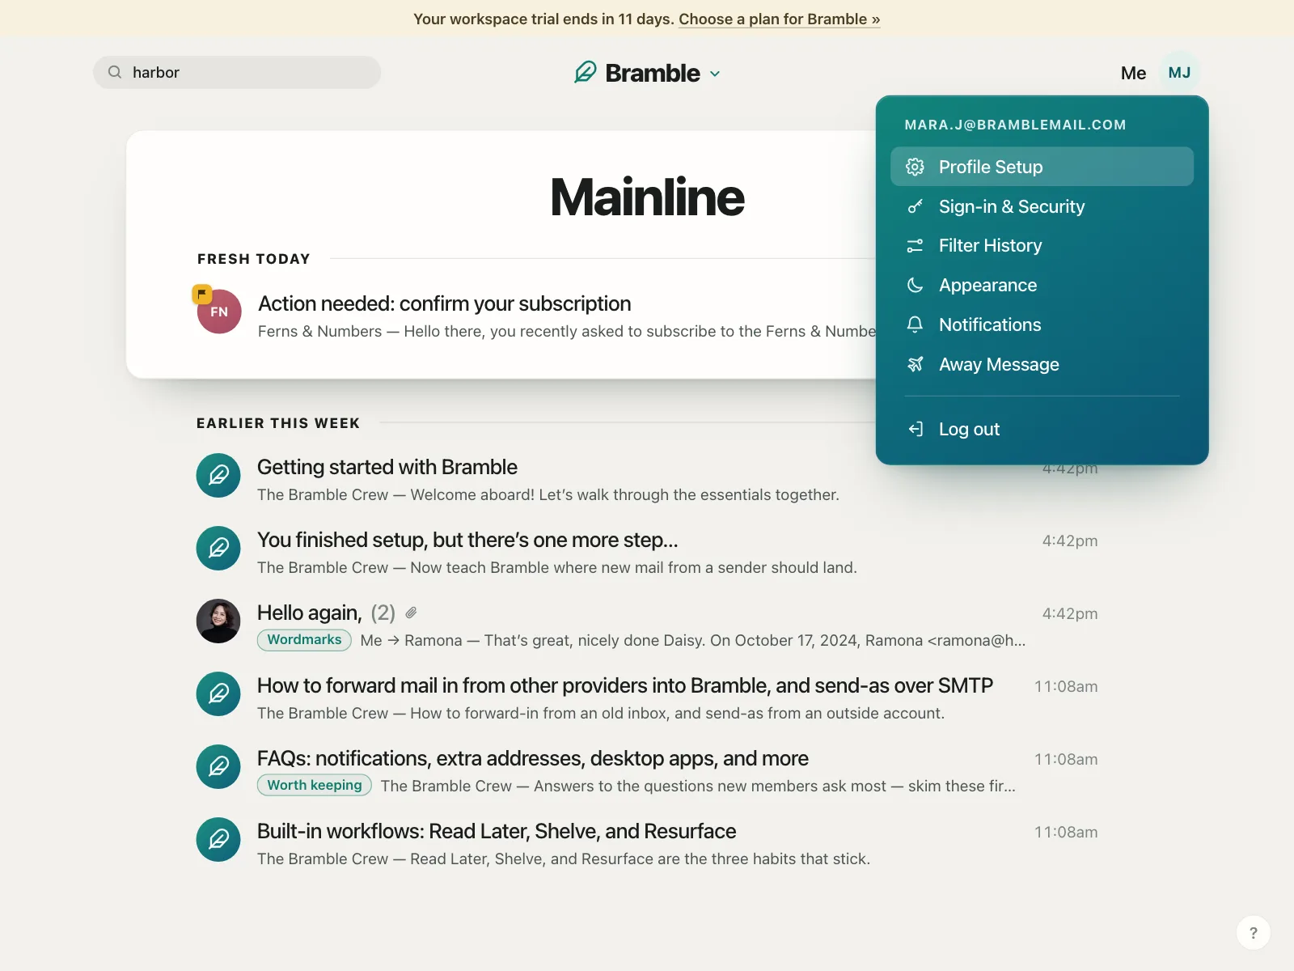Follow the Choose a plan for Bramble link
Screen dimensions: 1294x971
780,19
